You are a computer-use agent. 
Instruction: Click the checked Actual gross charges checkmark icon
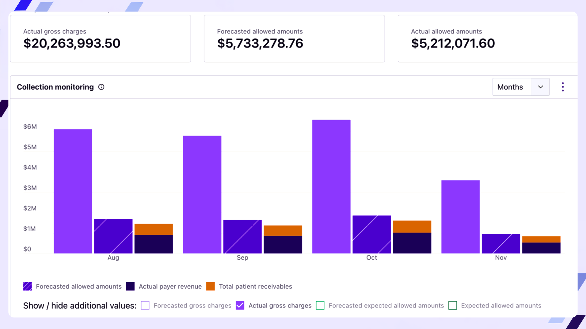point(240,306)
